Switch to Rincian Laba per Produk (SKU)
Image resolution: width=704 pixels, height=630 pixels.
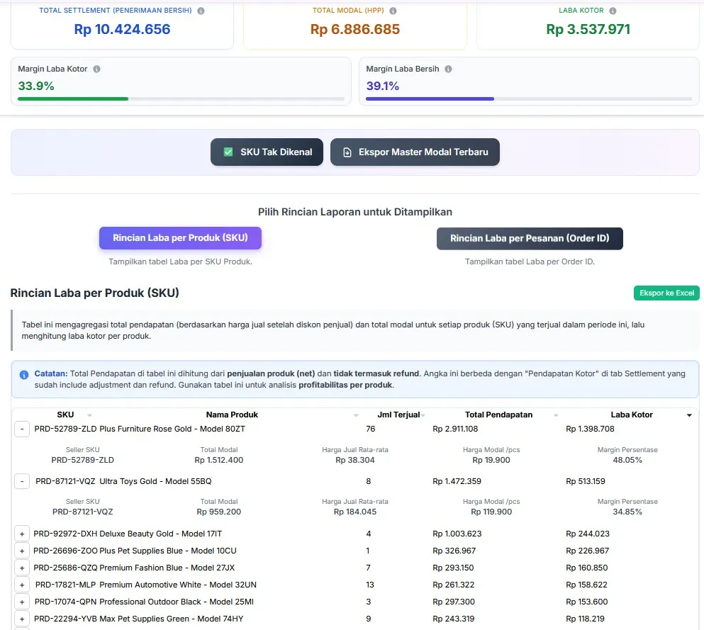(x=180, y=238)
